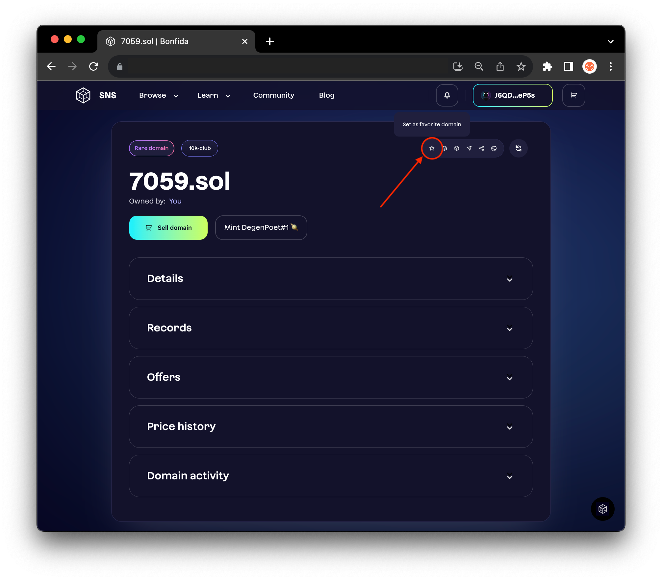Click the paper plane transfer icon
Screen dimensions: 662x580
(x=469, y=148)
